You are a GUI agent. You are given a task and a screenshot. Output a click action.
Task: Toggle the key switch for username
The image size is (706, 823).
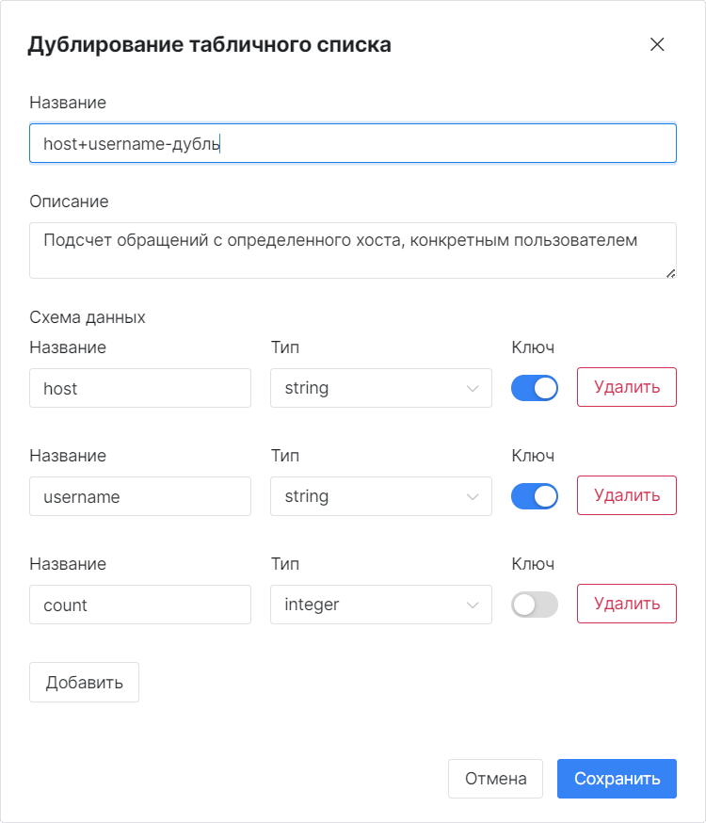click(535, 496)
